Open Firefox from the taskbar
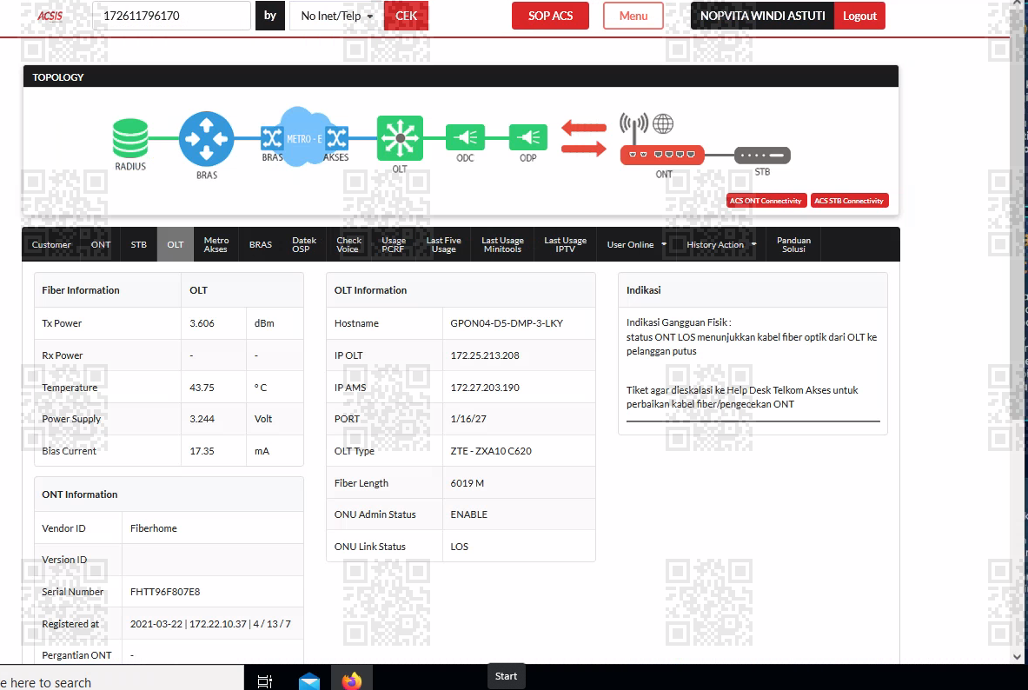 click(351, 680)
